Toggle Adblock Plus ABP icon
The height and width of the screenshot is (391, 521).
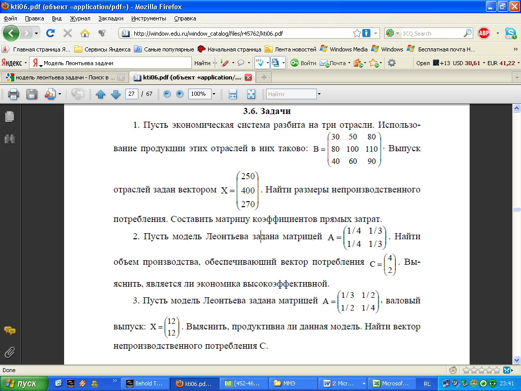point(483,33)
